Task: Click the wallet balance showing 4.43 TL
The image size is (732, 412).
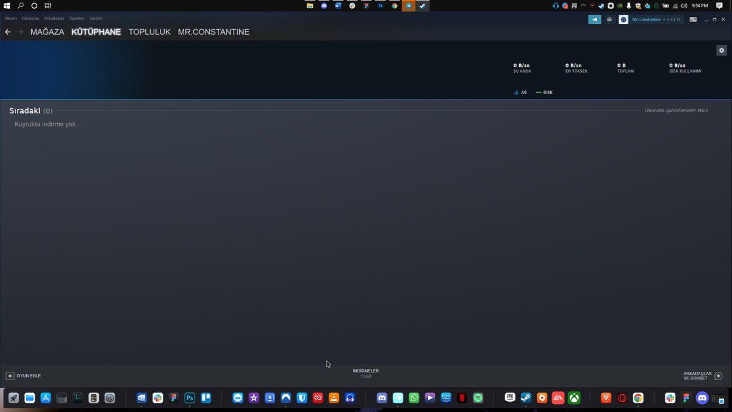Action: coord(675,19)
